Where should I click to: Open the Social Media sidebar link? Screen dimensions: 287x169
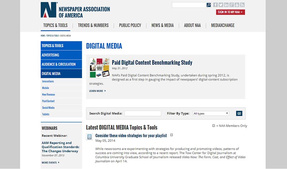coord(48,108)
